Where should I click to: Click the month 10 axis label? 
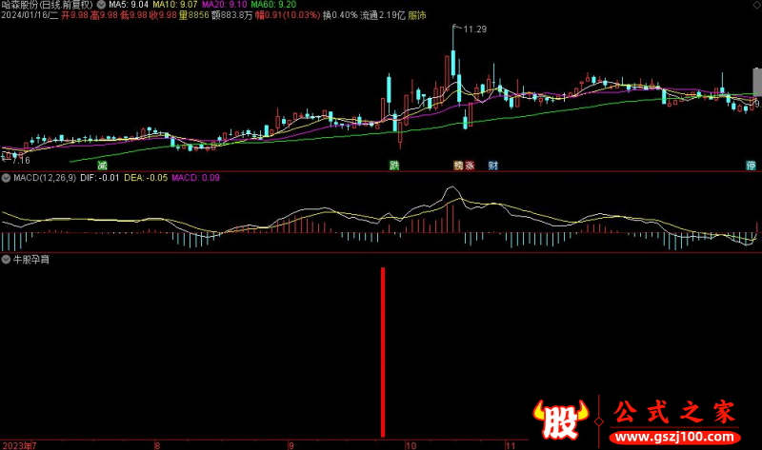[x=411, y=445]
